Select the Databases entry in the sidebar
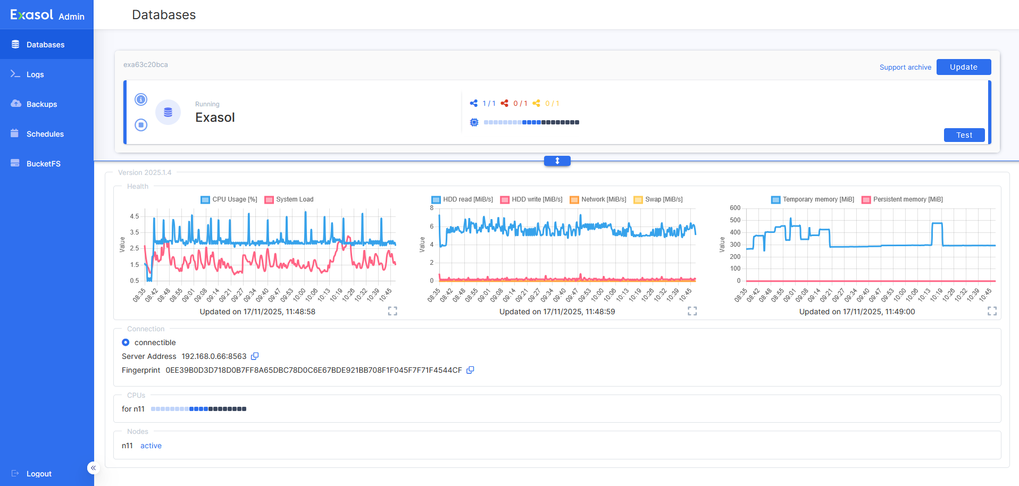 [46, 44]
